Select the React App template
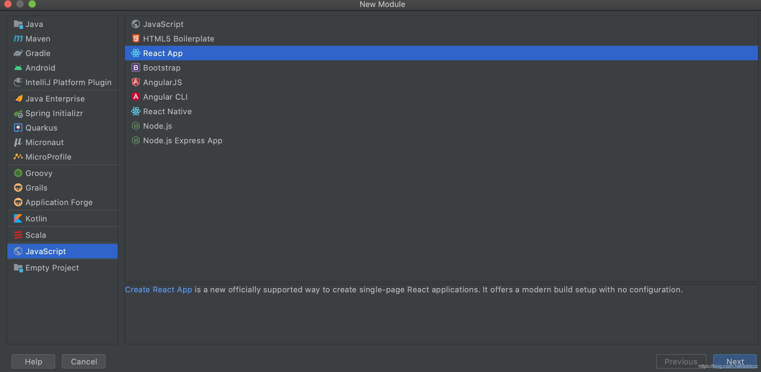761x372 pixels. tap(441, 53)
